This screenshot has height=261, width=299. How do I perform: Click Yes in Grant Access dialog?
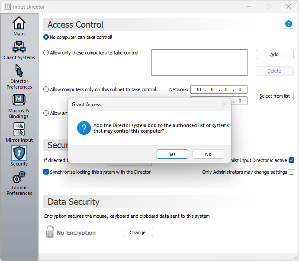[172, 154]
